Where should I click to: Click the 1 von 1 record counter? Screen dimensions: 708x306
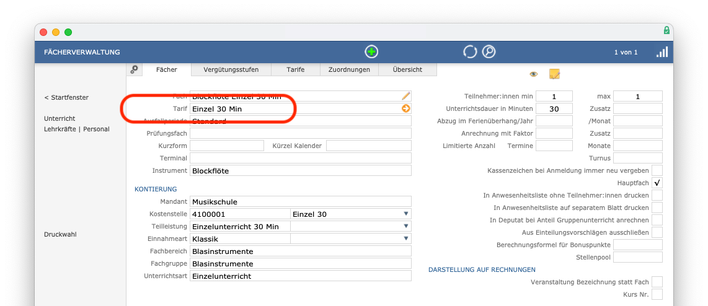[x=626, y=53]
